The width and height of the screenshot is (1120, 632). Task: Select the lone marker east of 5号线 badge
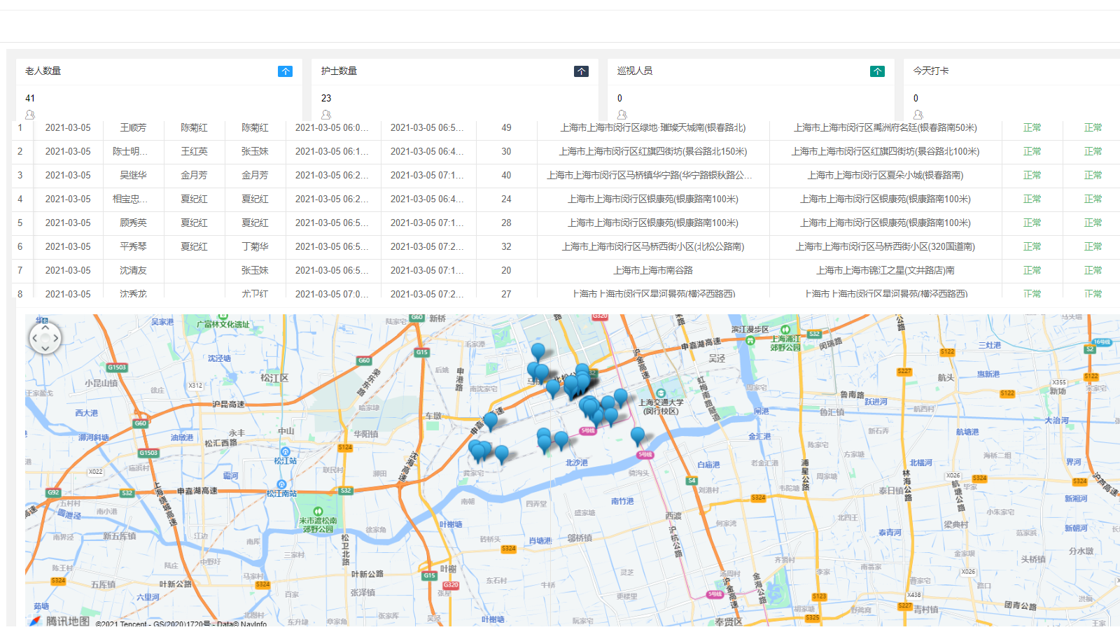coord(637,436)
